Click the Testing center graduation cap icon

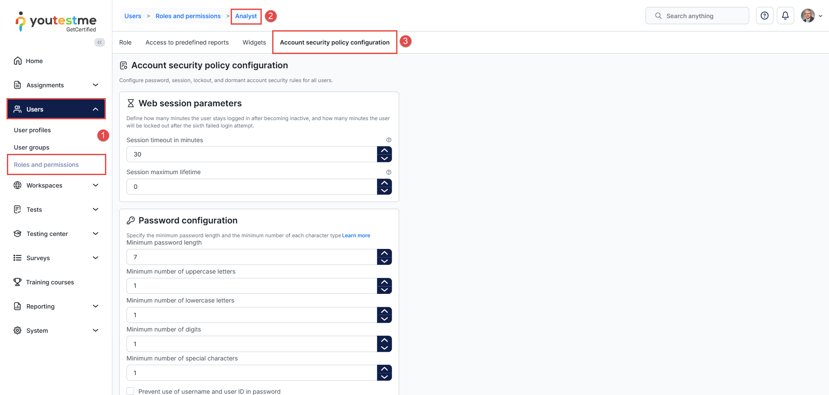(18, 234)
